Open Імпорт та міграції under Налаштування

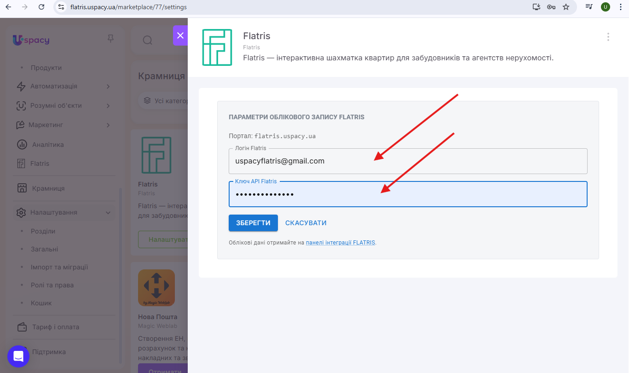[x=59, y=267]
